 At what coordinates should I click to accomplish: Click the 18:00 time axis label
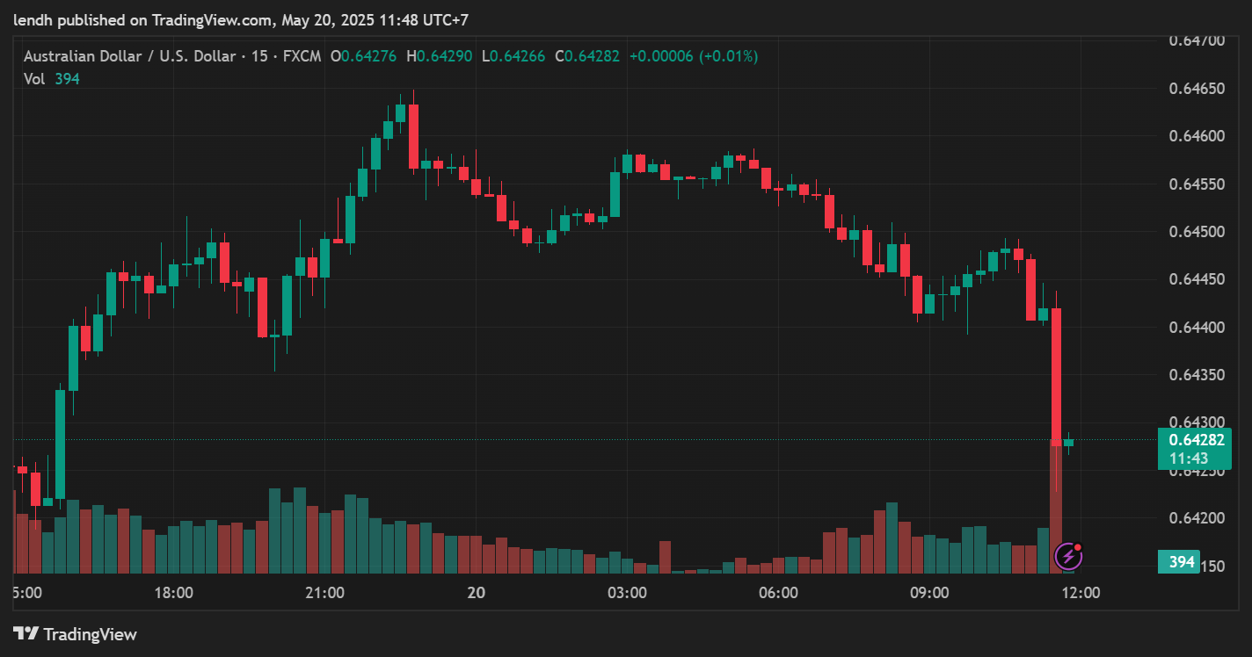[173, 593]
